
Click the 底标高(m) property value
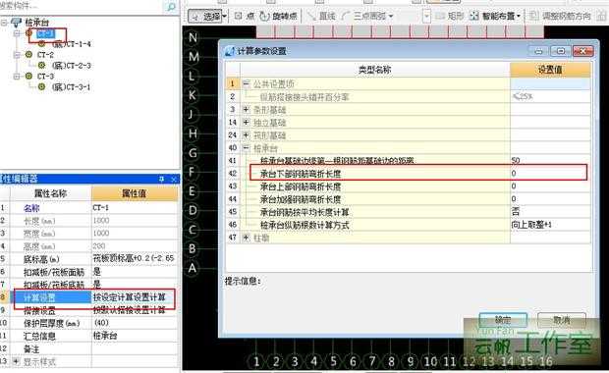click(135, 258)
